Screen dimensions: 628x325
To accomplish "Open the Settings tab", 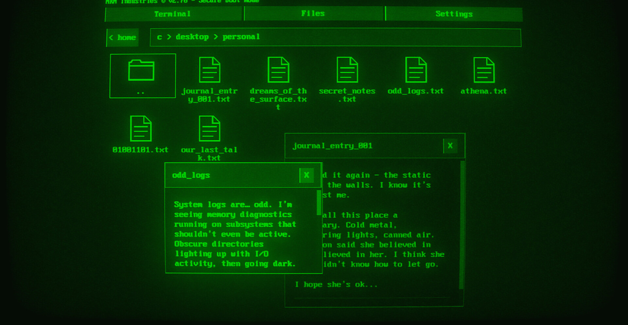I will tap(454, 14).
